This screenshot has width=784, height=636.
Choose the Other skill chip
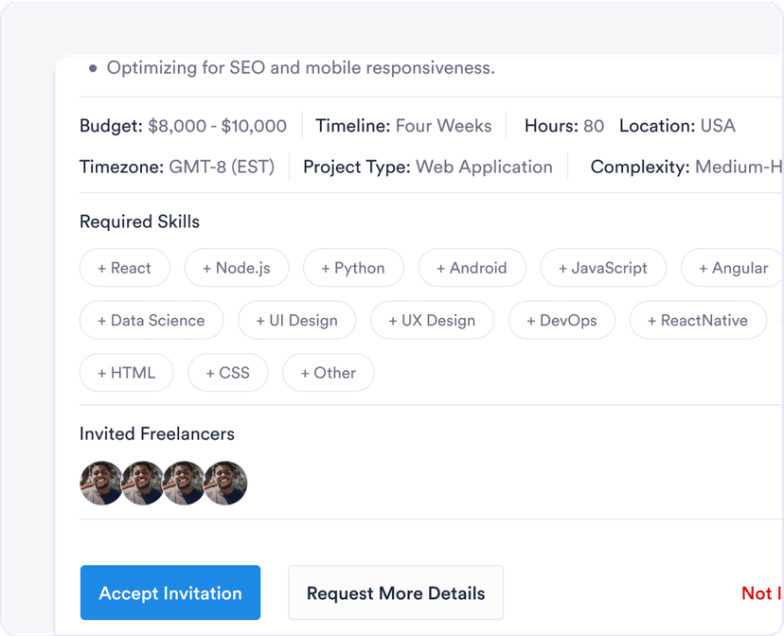328,373
